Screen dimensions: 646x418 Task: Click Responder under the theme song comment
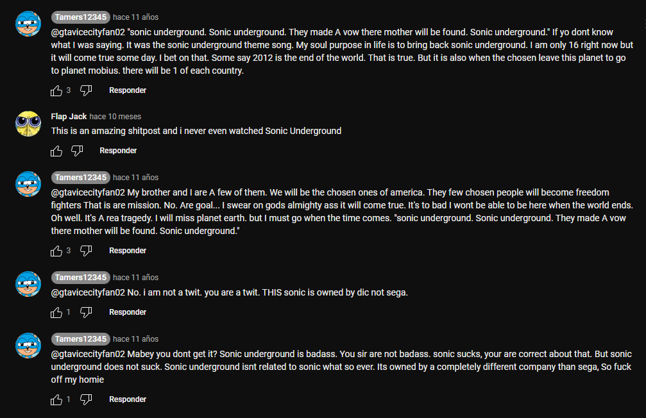(128, 90)
